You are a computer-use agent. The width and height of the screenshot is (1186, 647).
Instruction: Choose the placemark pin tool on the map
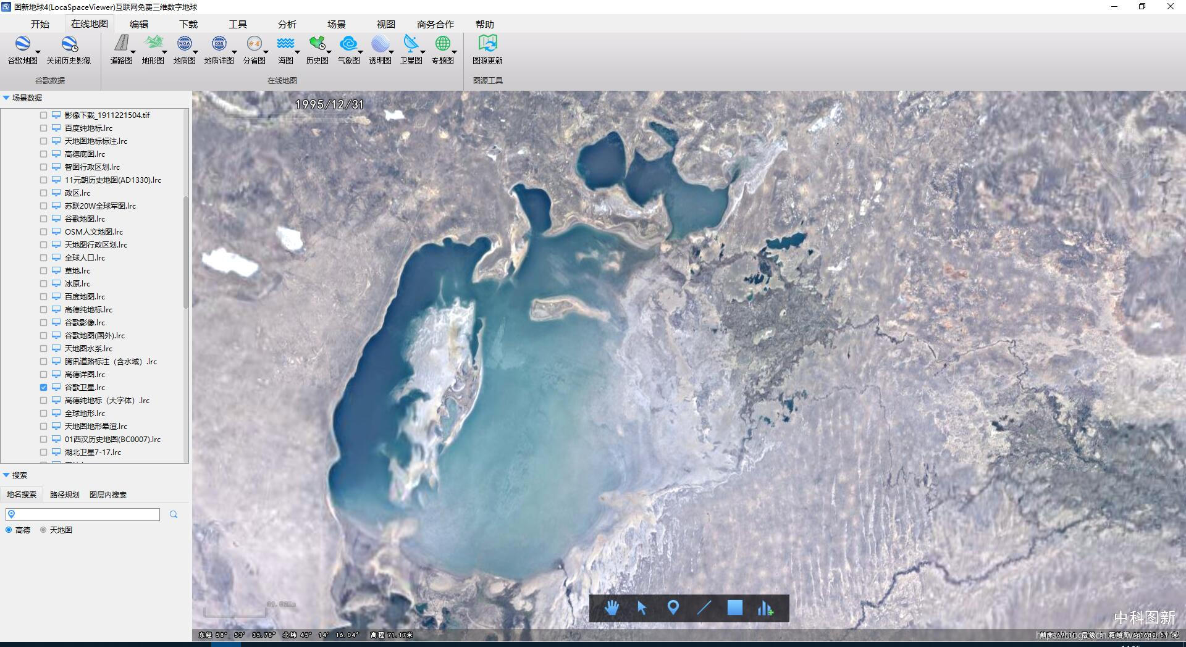[673, 608]
